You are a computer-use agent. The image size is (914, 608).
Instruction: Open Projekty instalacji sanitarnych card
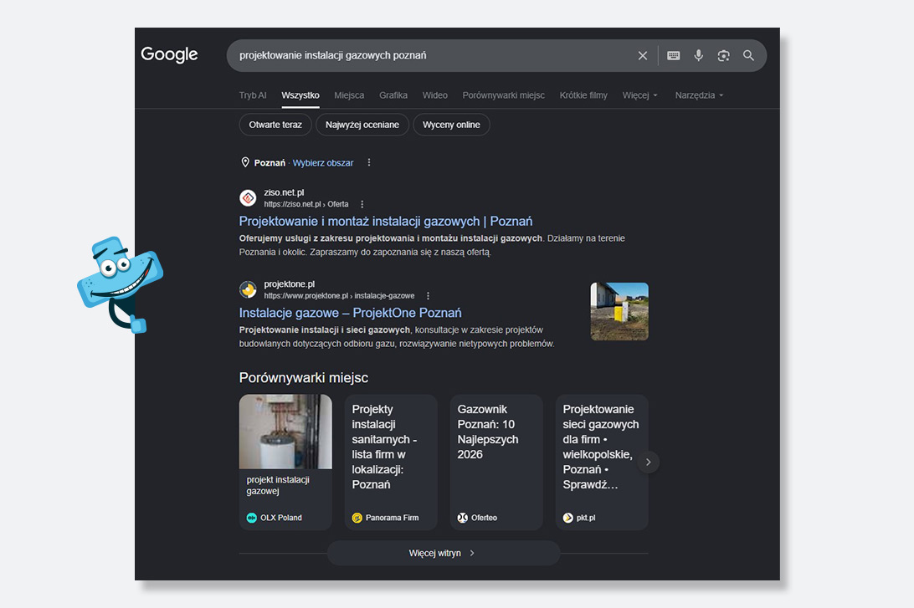391,462
